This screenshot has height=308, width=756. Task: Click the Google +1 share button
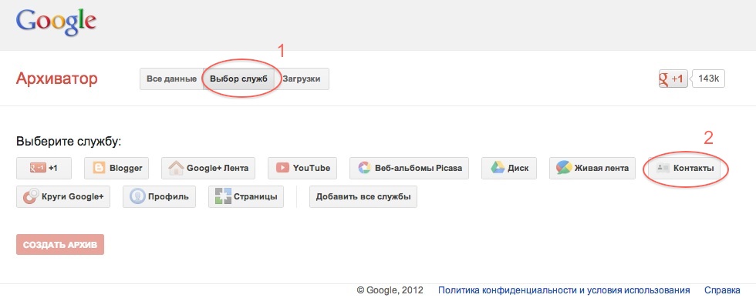(673, 79)
